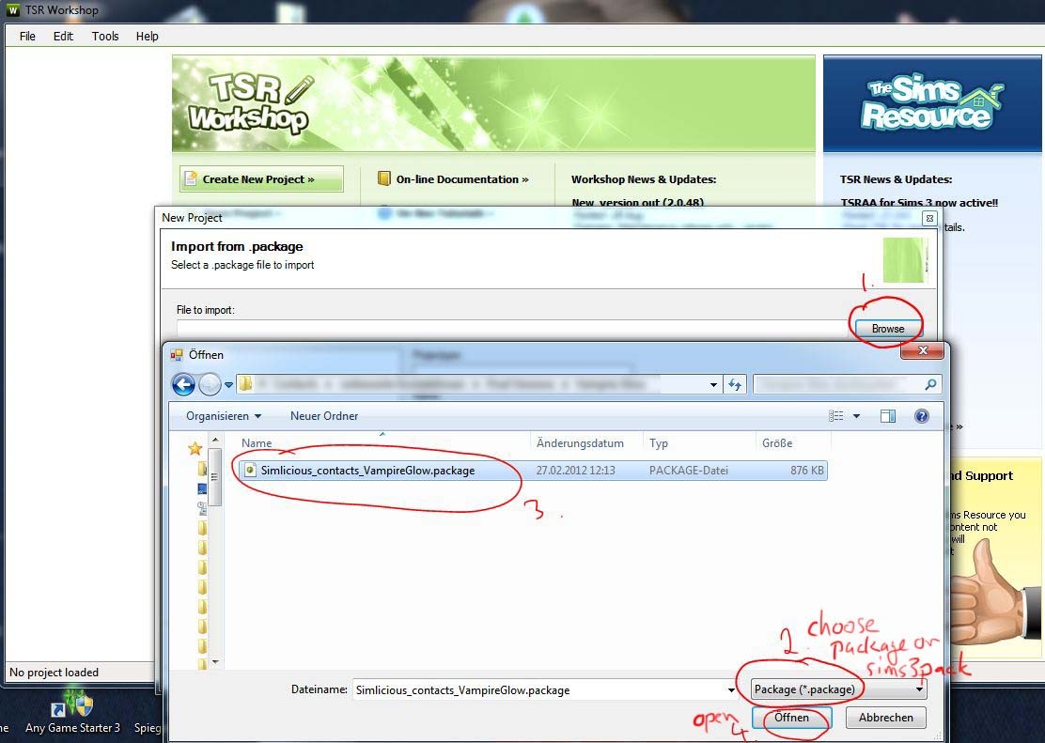Close the Öffnen dialog with red X
Image resolution: width=1045 pixels, height=743 pixels.
923,350
